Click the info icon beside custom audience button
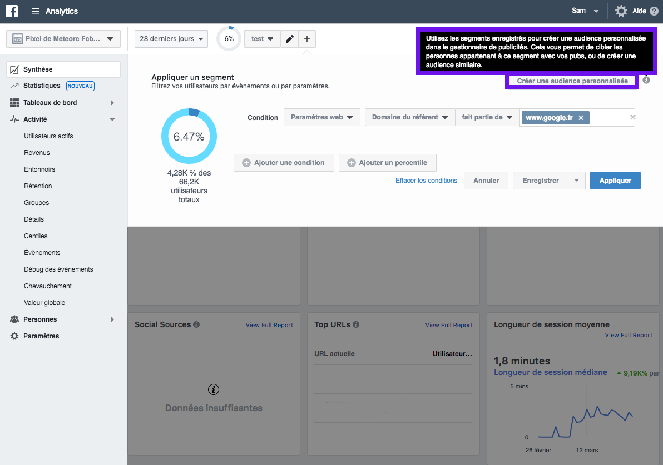The height and width of the screenshot is (465, 663). pyautogui.click(x=646, y=80)
